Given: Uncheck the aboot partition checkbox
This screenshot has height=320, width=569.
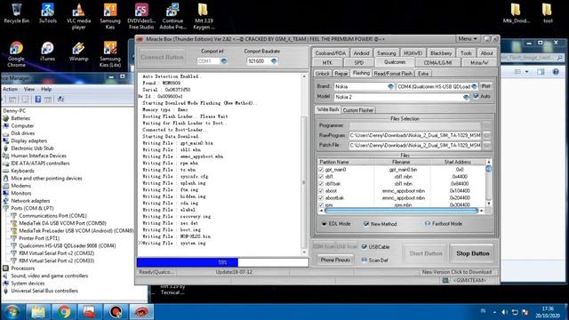Looking at the screenshot, I should click(321, 191).
